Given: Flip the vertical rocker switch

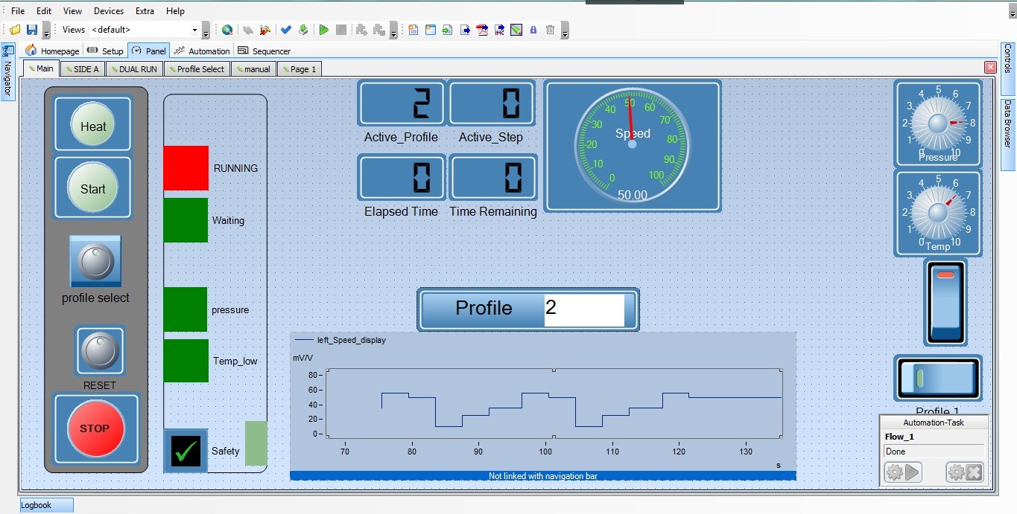Looking at the screenshot, I should point(945,302).
